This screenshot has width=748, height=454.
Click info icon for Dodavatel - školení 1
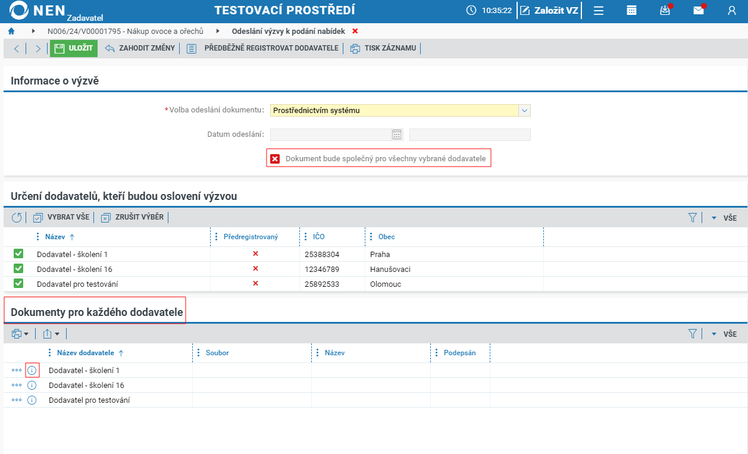point(32,370)
